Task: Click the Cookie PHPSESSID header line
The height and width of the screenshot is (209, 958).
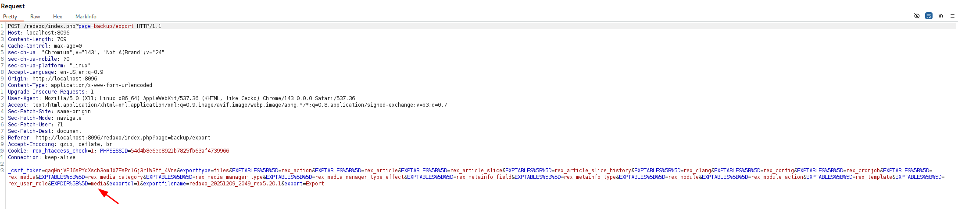Action: pyautogui.click(x=118, y=151)
